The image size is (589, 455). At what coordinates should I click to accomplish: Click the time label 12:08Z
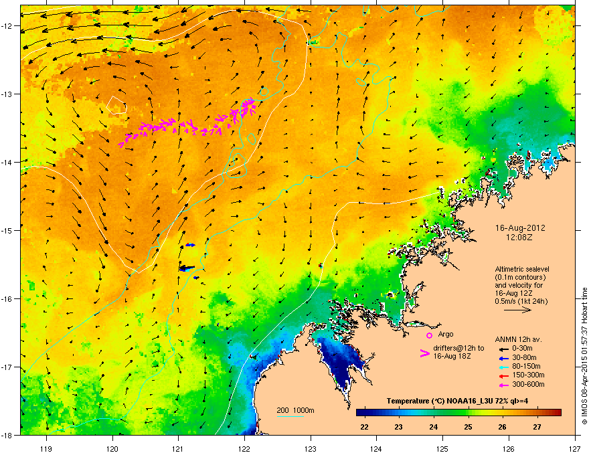point(519,238)
